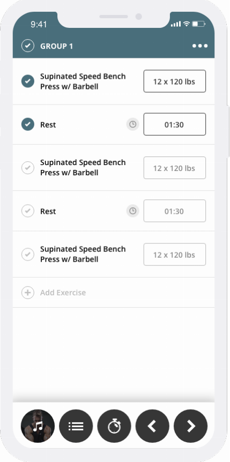The image size is (230, 462).
Task: Start the stopwatch timer button
Action: pyautogui.click(x=114, y=426)
